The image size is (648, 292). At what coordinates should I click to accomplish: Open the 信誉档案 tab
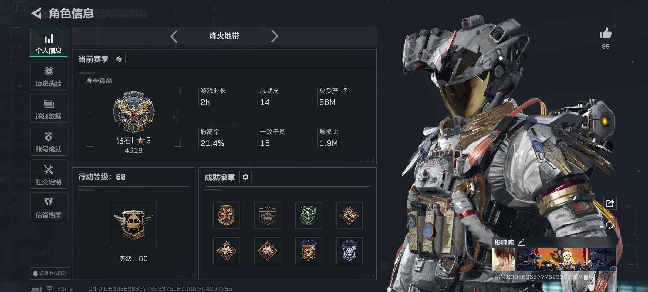coord(49,207)
